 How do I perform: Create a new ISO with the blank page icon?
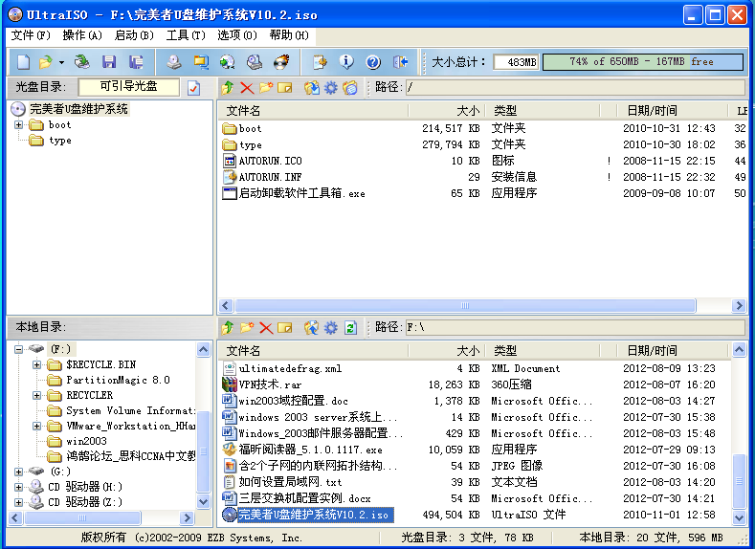[24, 61]
